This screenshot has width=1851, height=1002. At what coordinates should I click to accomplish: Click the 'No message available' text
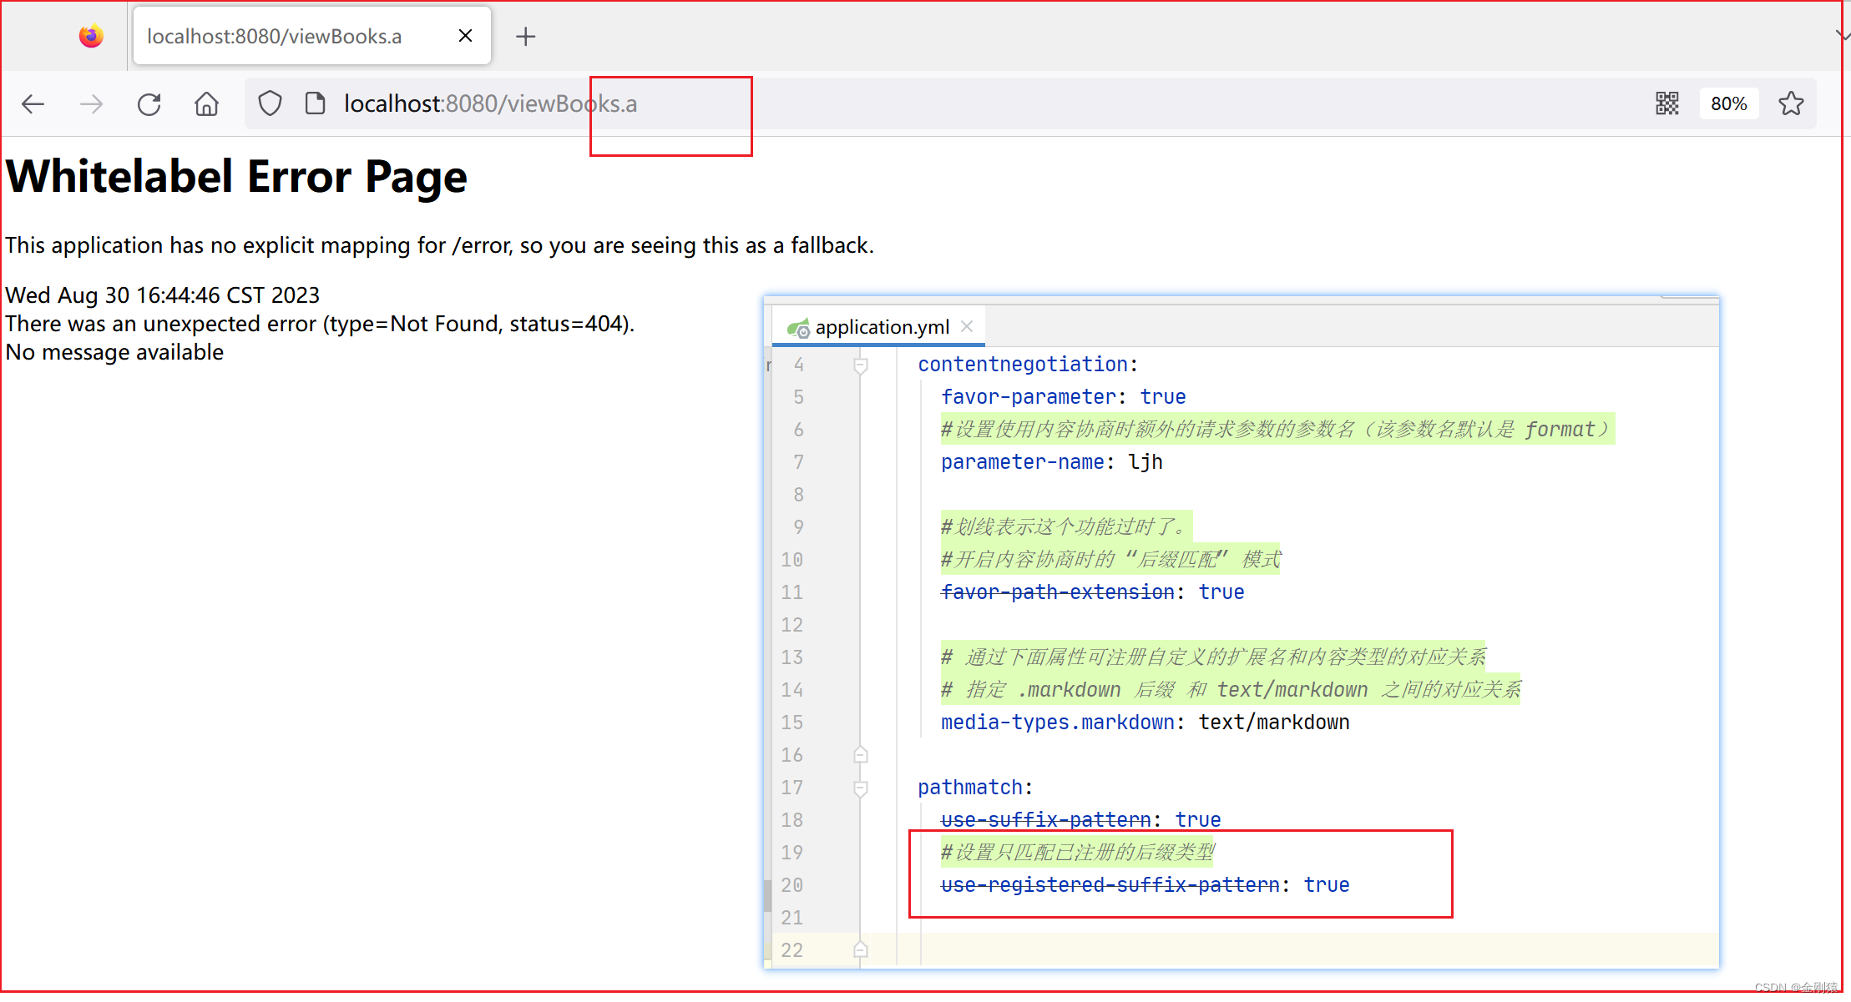point(114,352)
